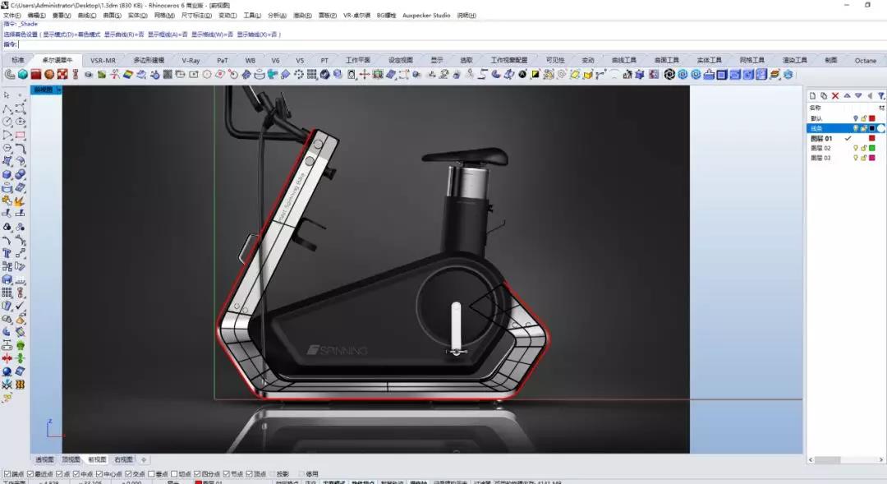Image resolution: width=887 pixels, height=484 pixels.
Task: Click red color swatch of 默认 layer
Action: click(x=871, y=118)
